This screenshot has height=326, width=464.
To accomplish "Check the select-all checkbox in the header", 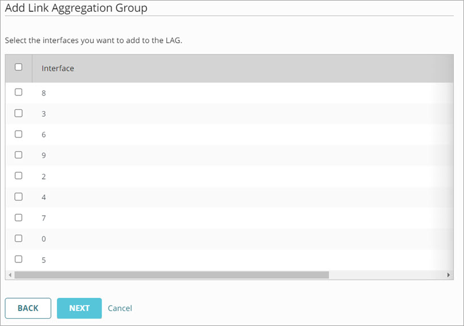I will pyautogui.click(x=18, y=67).
